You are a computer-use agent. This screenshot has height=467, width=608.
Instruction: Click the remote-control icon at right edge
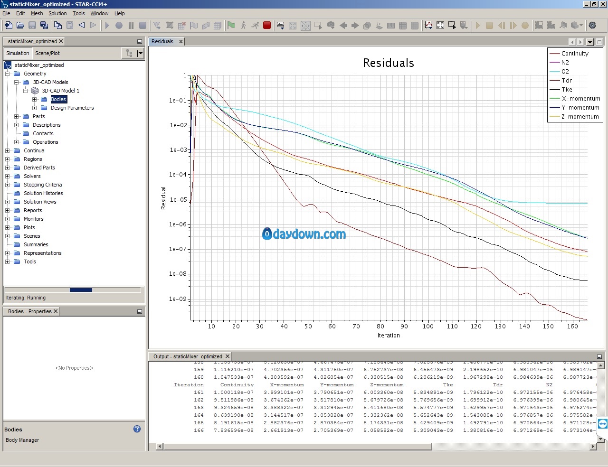(603, 424)
